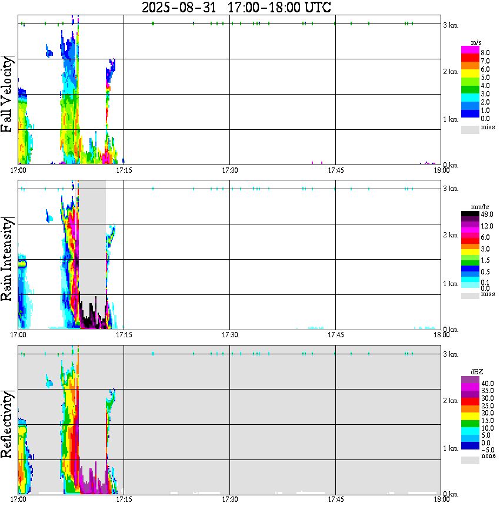Click the 17:30 time label under Fall Velocity chart
The width and height of the screenshot is (500, 510).
[230, 170]
